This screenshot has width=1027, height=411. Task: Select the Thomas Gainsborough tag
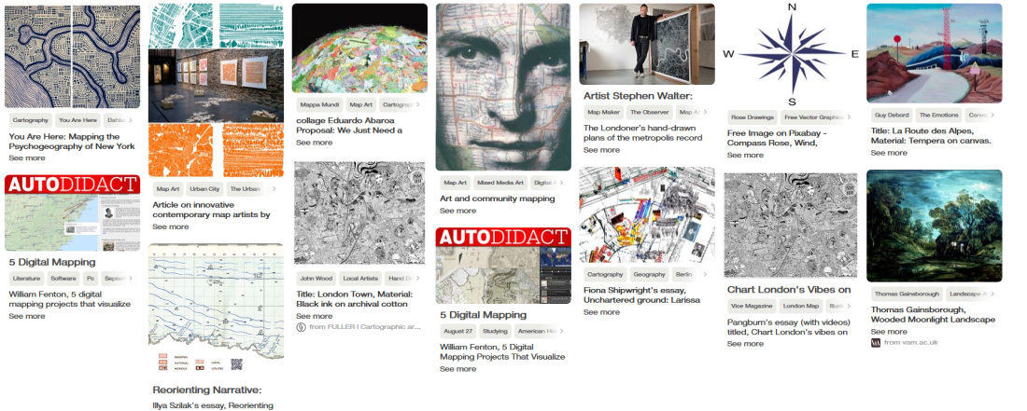click(907, 295)
